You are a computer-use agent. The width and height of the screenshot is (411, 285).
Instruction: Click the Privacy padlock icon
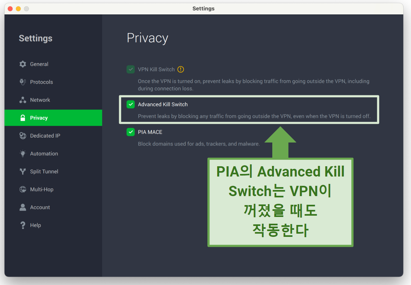pyautogui.click(x=23, y=118)
